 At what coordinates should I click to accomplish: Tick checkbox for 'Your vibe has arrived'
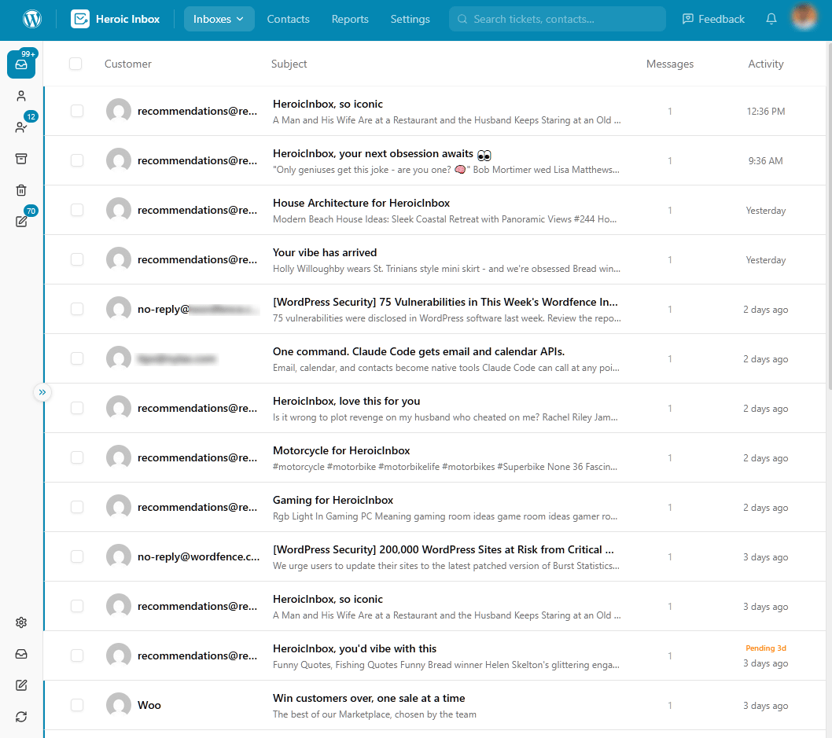pyautogui.click(x=77, y=259)
